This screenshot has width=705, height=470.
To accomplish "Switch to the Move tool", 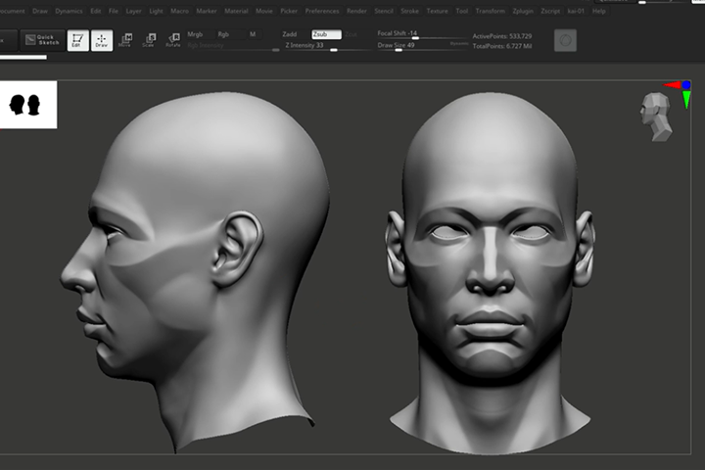I will pyautogui.click(x=125, y=40).
